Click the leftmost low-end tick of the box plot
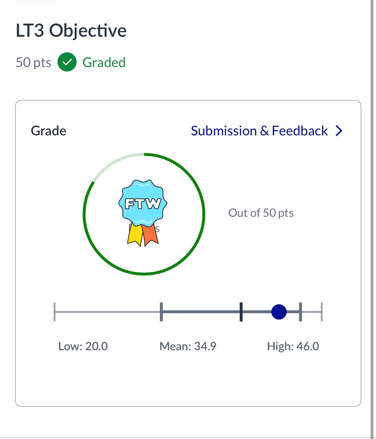This screenshot has height=439, width=376. pos(55,312)
